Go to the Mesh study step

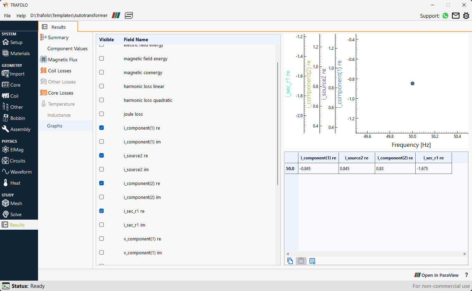click(x=12, y=203)
